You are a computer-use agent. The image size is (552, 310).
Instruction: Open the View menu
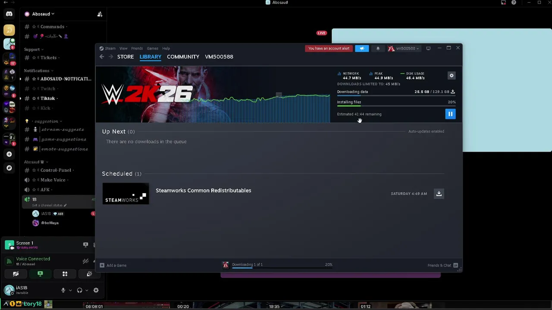[x=123, y=48]
